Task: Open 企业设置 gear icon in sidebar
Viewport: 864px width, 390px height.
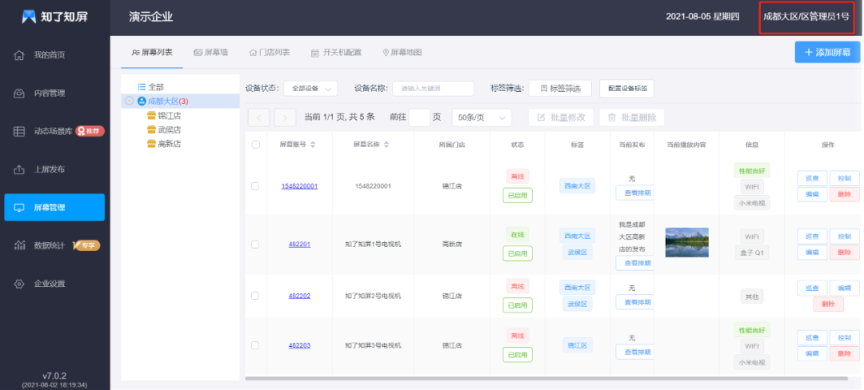Action: [18, 284]
